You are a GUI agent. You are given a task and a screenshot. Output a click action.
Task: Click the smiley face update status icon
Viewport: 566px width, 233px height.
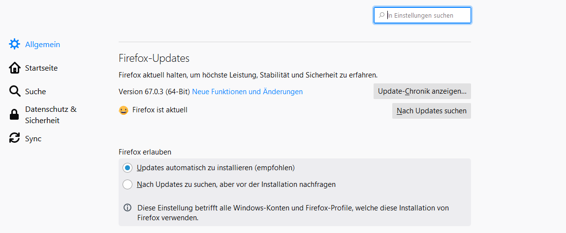[124, 110]
